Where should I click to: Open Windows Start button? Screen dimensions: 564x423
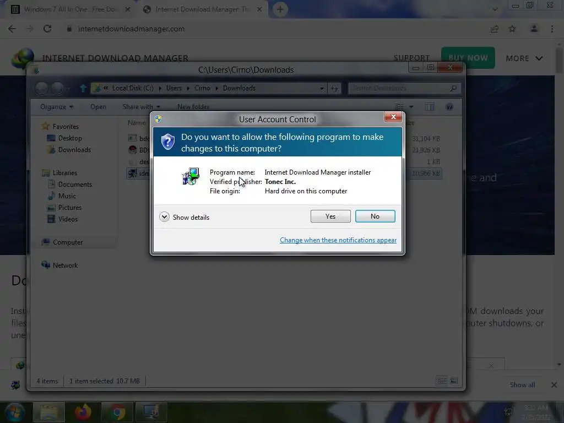pos(15,412)
